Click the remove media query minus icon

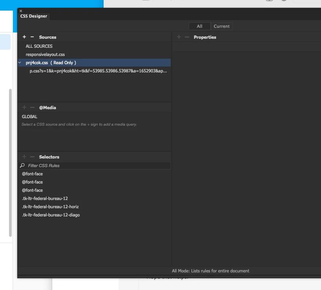(32, 107)
